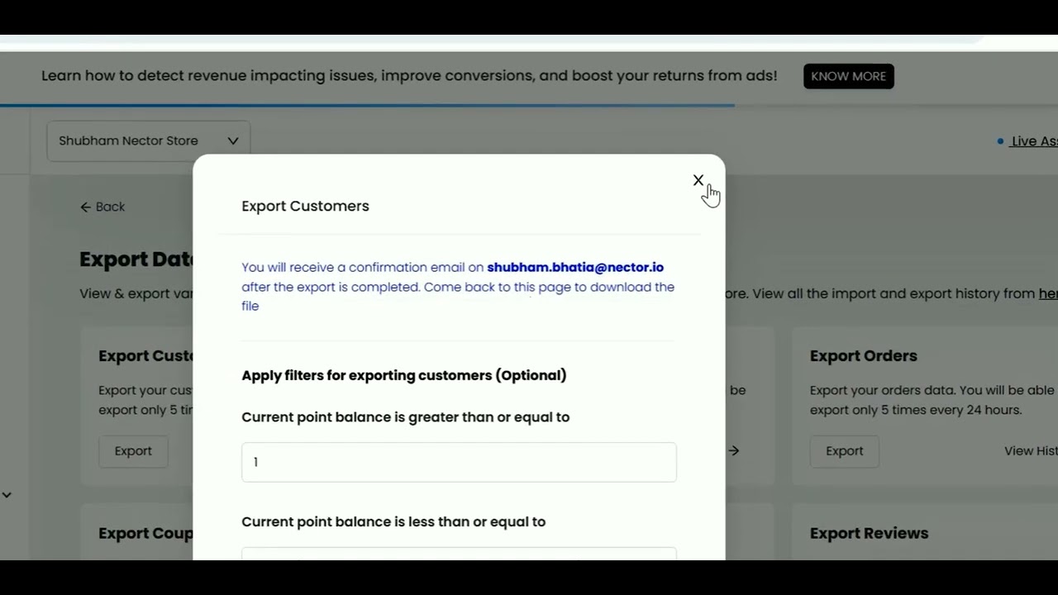
Task: Click the Export Orders card heading
Action: [864, 356]
